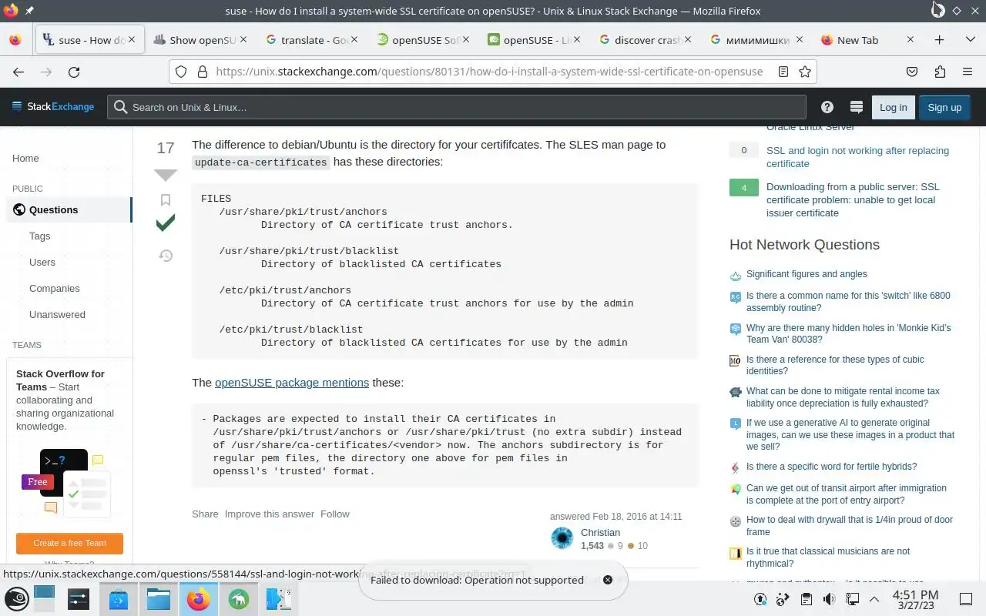Dismiss the failed download notification

click(x=608, y=580)
